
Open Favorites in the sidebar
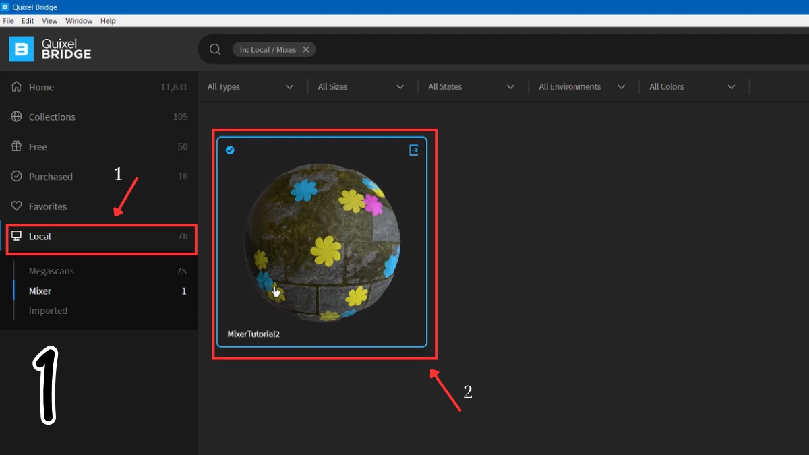98,206
